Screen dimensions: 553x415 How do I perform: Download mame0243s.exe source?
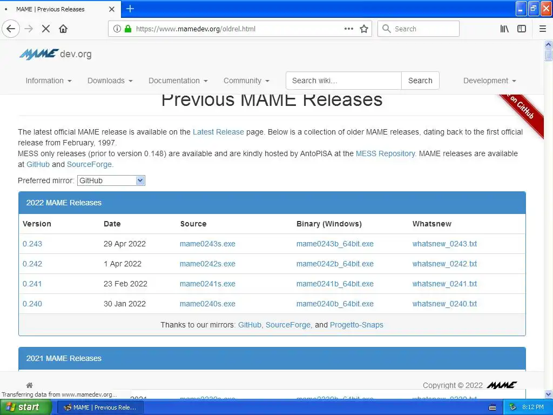[x=207, y=244]
